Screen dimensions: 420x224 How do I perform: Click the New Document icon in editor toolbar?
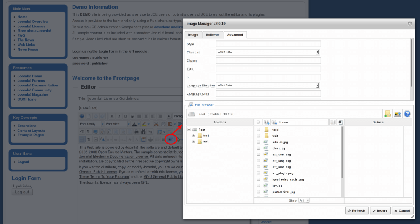tap(89, 116)
